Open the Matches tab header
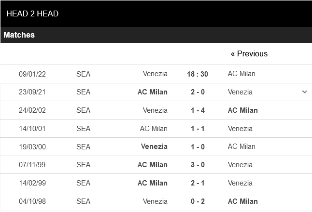 [19, 35]
